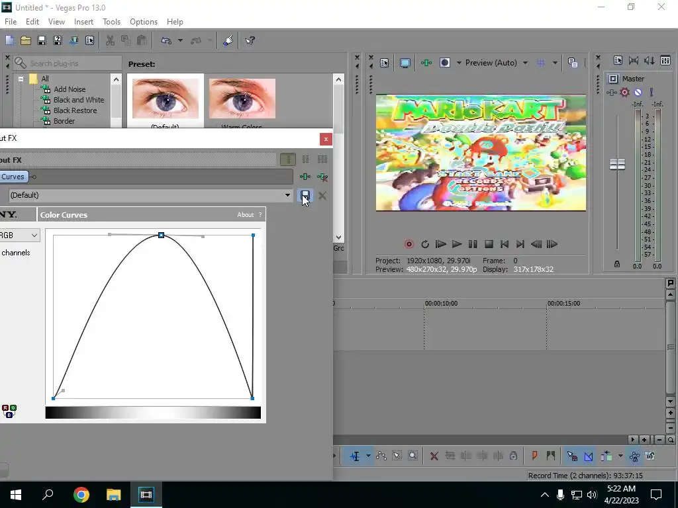Save the preset with the floppy icon
Viewport: 678px width, 508px height.
305,195
